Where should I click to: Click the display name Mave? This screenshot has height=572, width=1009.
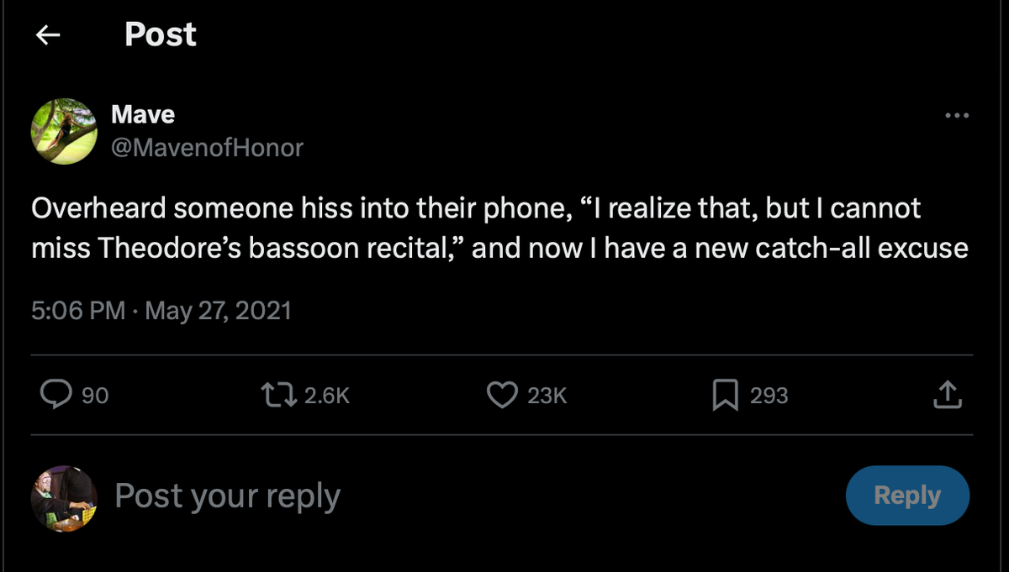[142, 114]
